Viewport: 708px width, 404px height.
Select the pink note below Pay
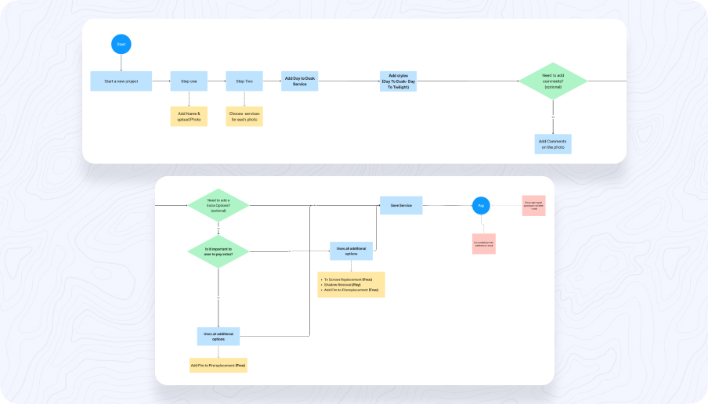tap(483, 243)
